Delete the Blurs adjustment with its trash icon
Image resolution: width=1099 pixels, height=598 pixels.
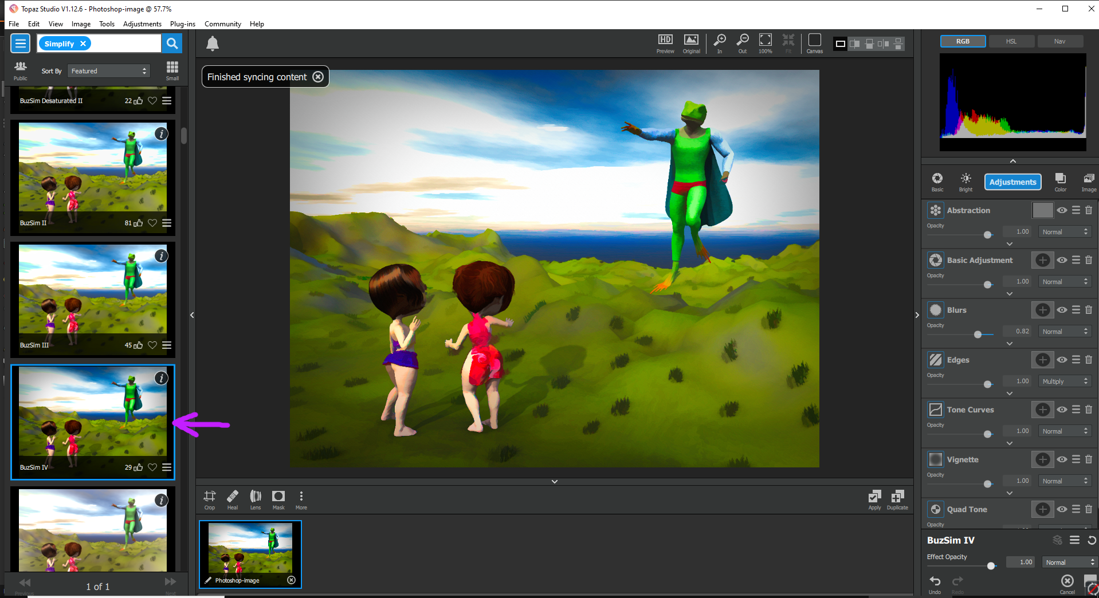pos(1089,310)
